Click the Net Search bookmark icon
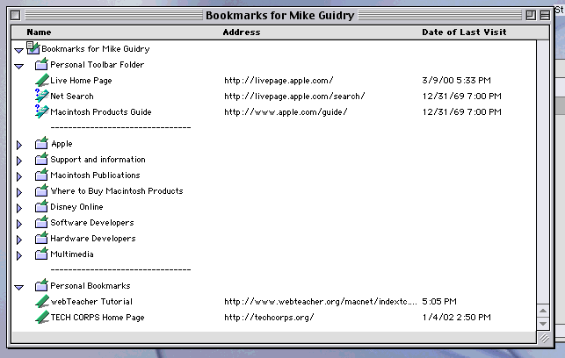 (x=41, y=97)
